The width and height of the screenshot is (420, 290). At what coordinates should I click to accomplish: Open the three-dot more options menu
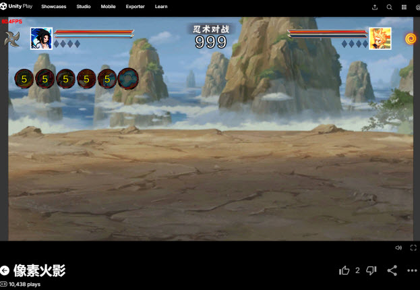coord(412,270)
